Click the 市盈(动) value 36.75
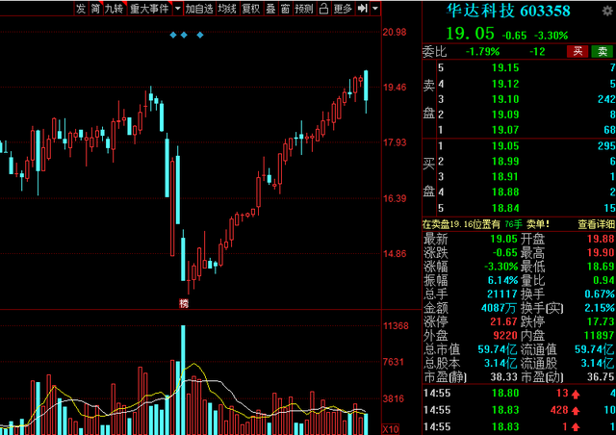616x435 pixels. (x=601, y=377)
